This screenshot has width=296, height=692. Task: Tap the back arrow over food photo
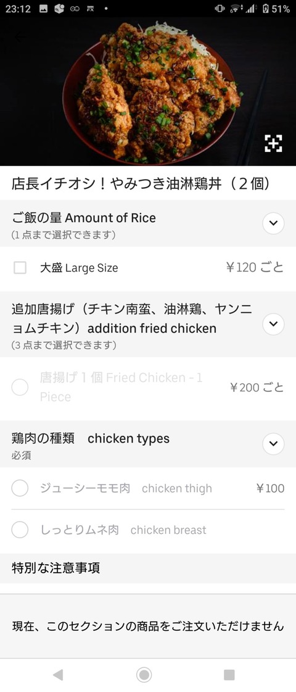click(x=20, y=38)
